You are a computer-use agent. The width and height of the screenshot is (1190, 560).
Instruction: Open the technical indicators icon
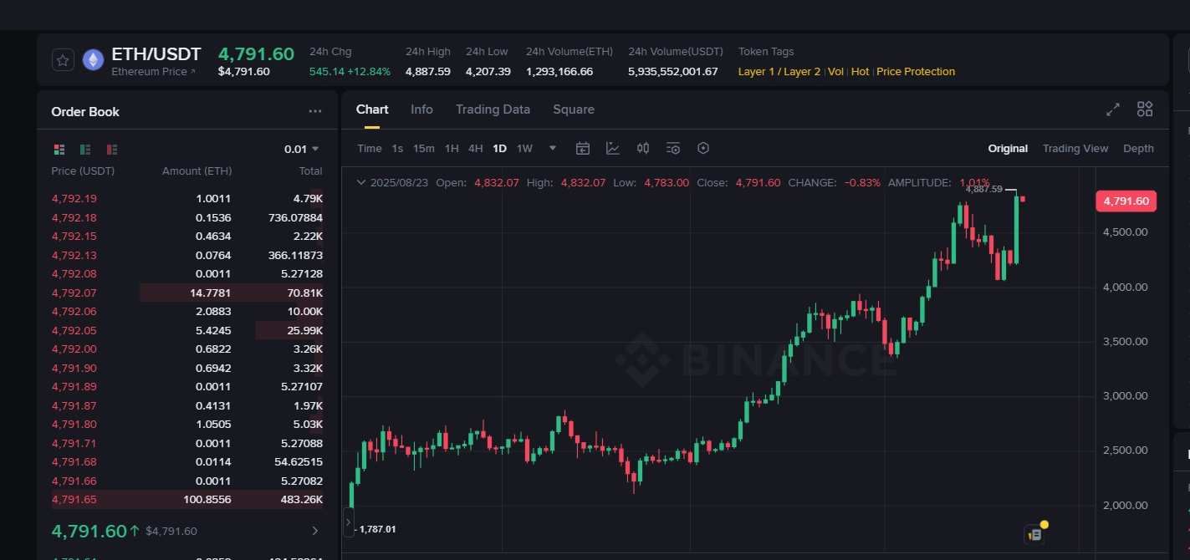coord(613,148)
